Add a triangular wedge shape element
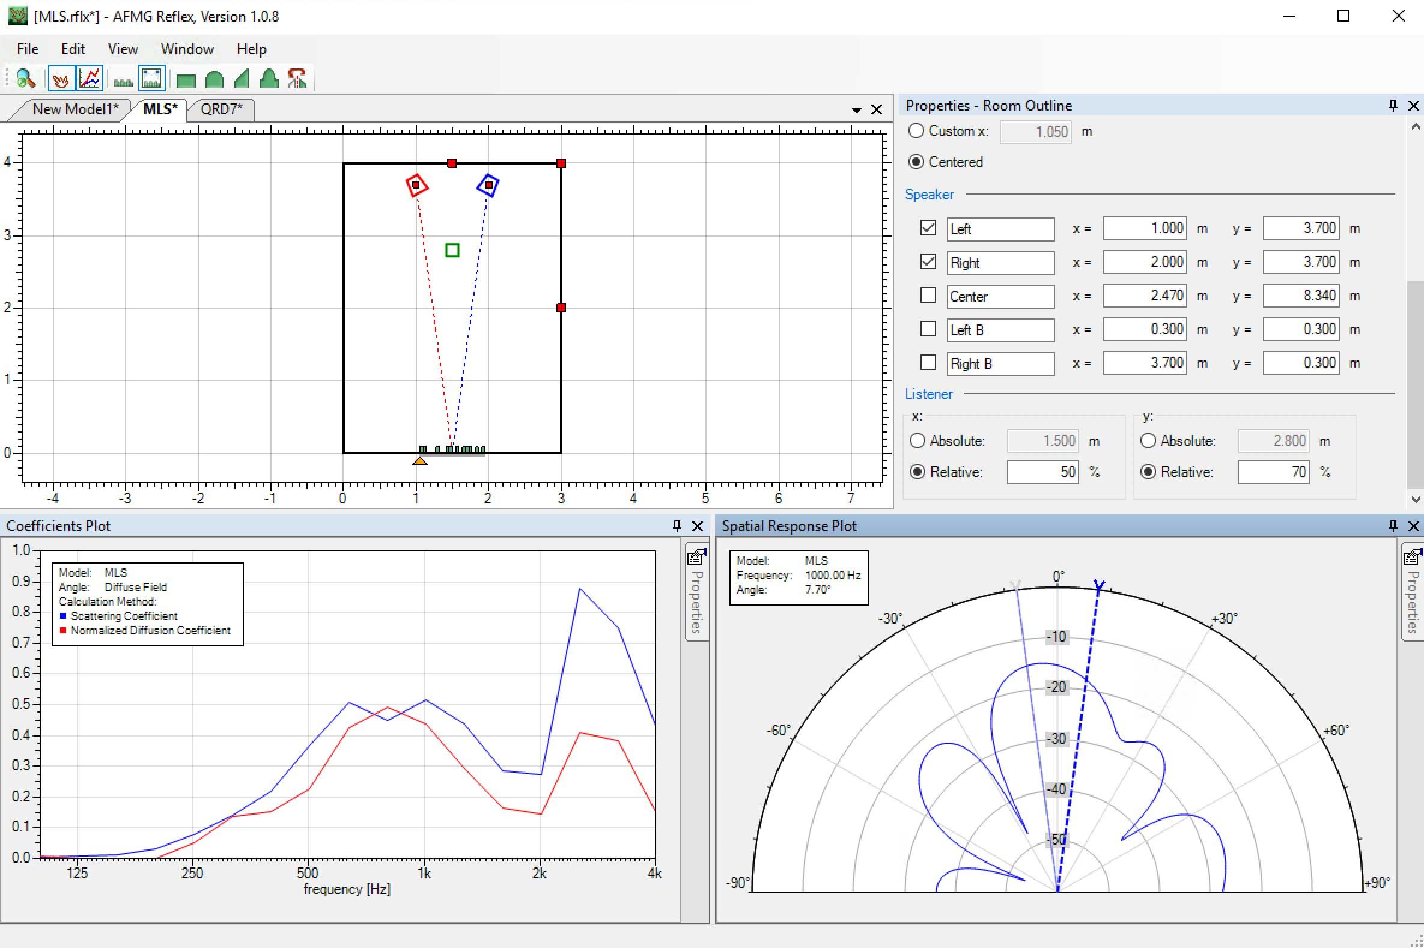Viewport: 1424px width, 948px height. 242,79
